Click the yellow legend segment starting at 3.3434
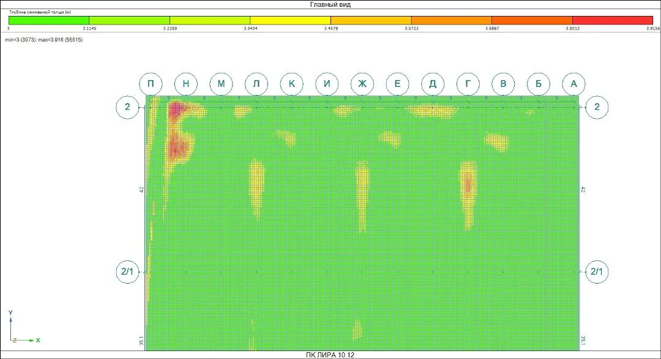This screenshot has width=661, height=359. (x=291, y=20)
